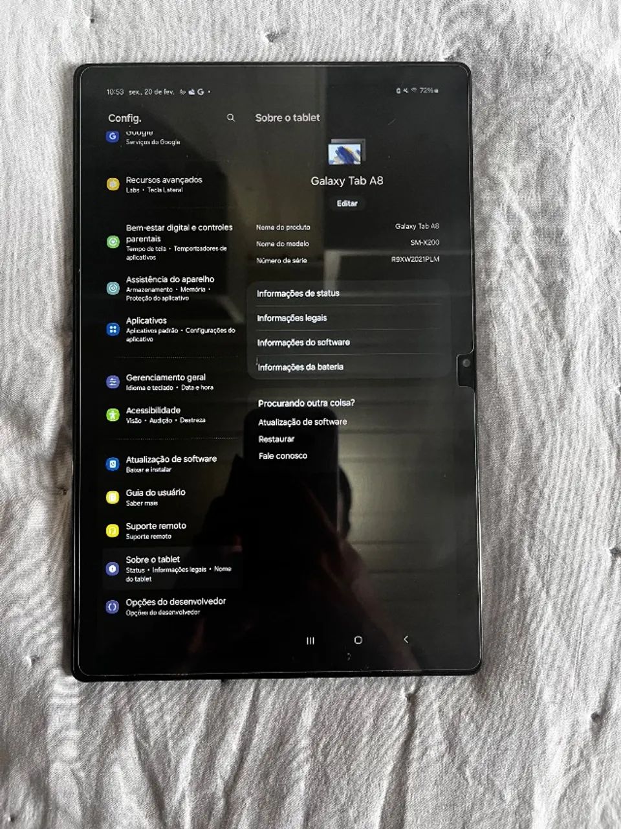
Task: Tap Nome do produto label
Action: pyautogui.click(x=283, y=227)
